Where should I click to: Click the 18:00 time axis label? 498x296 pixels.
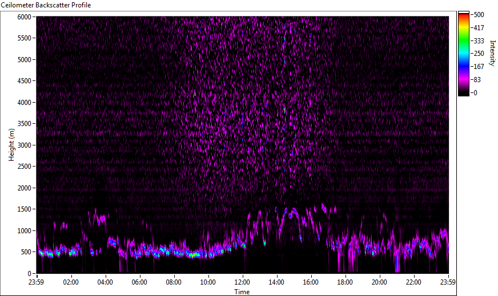(346, 282)
